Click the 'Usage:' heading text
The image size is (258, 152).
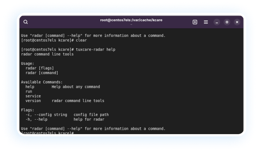[27, 63]
